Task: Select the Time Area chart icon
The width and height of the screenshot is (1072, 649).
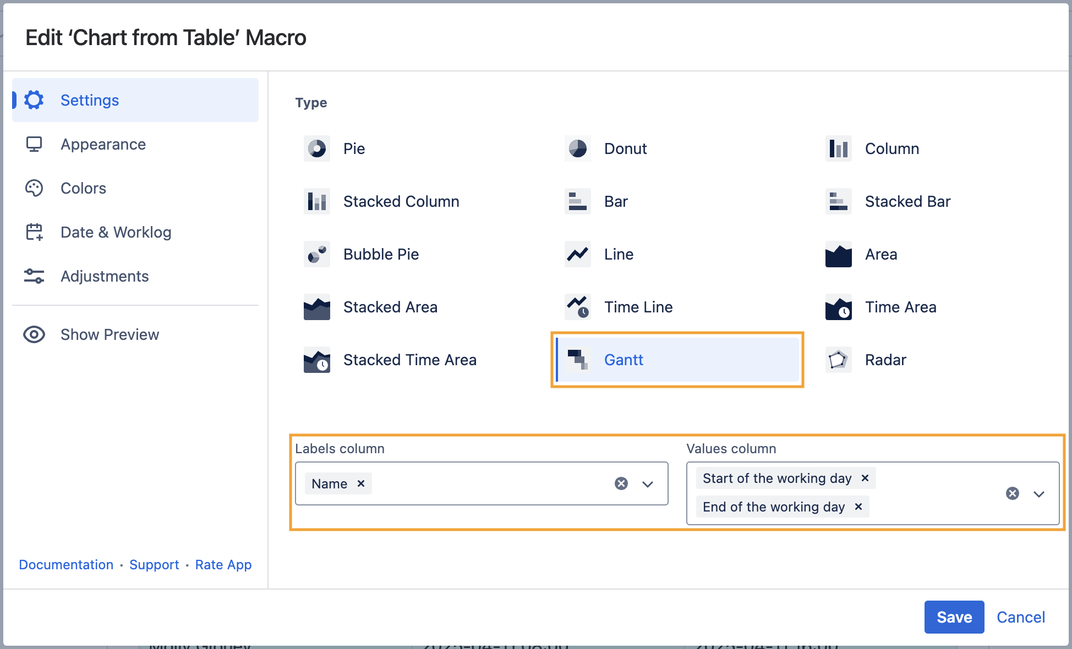Action: [x=838, y=307]
